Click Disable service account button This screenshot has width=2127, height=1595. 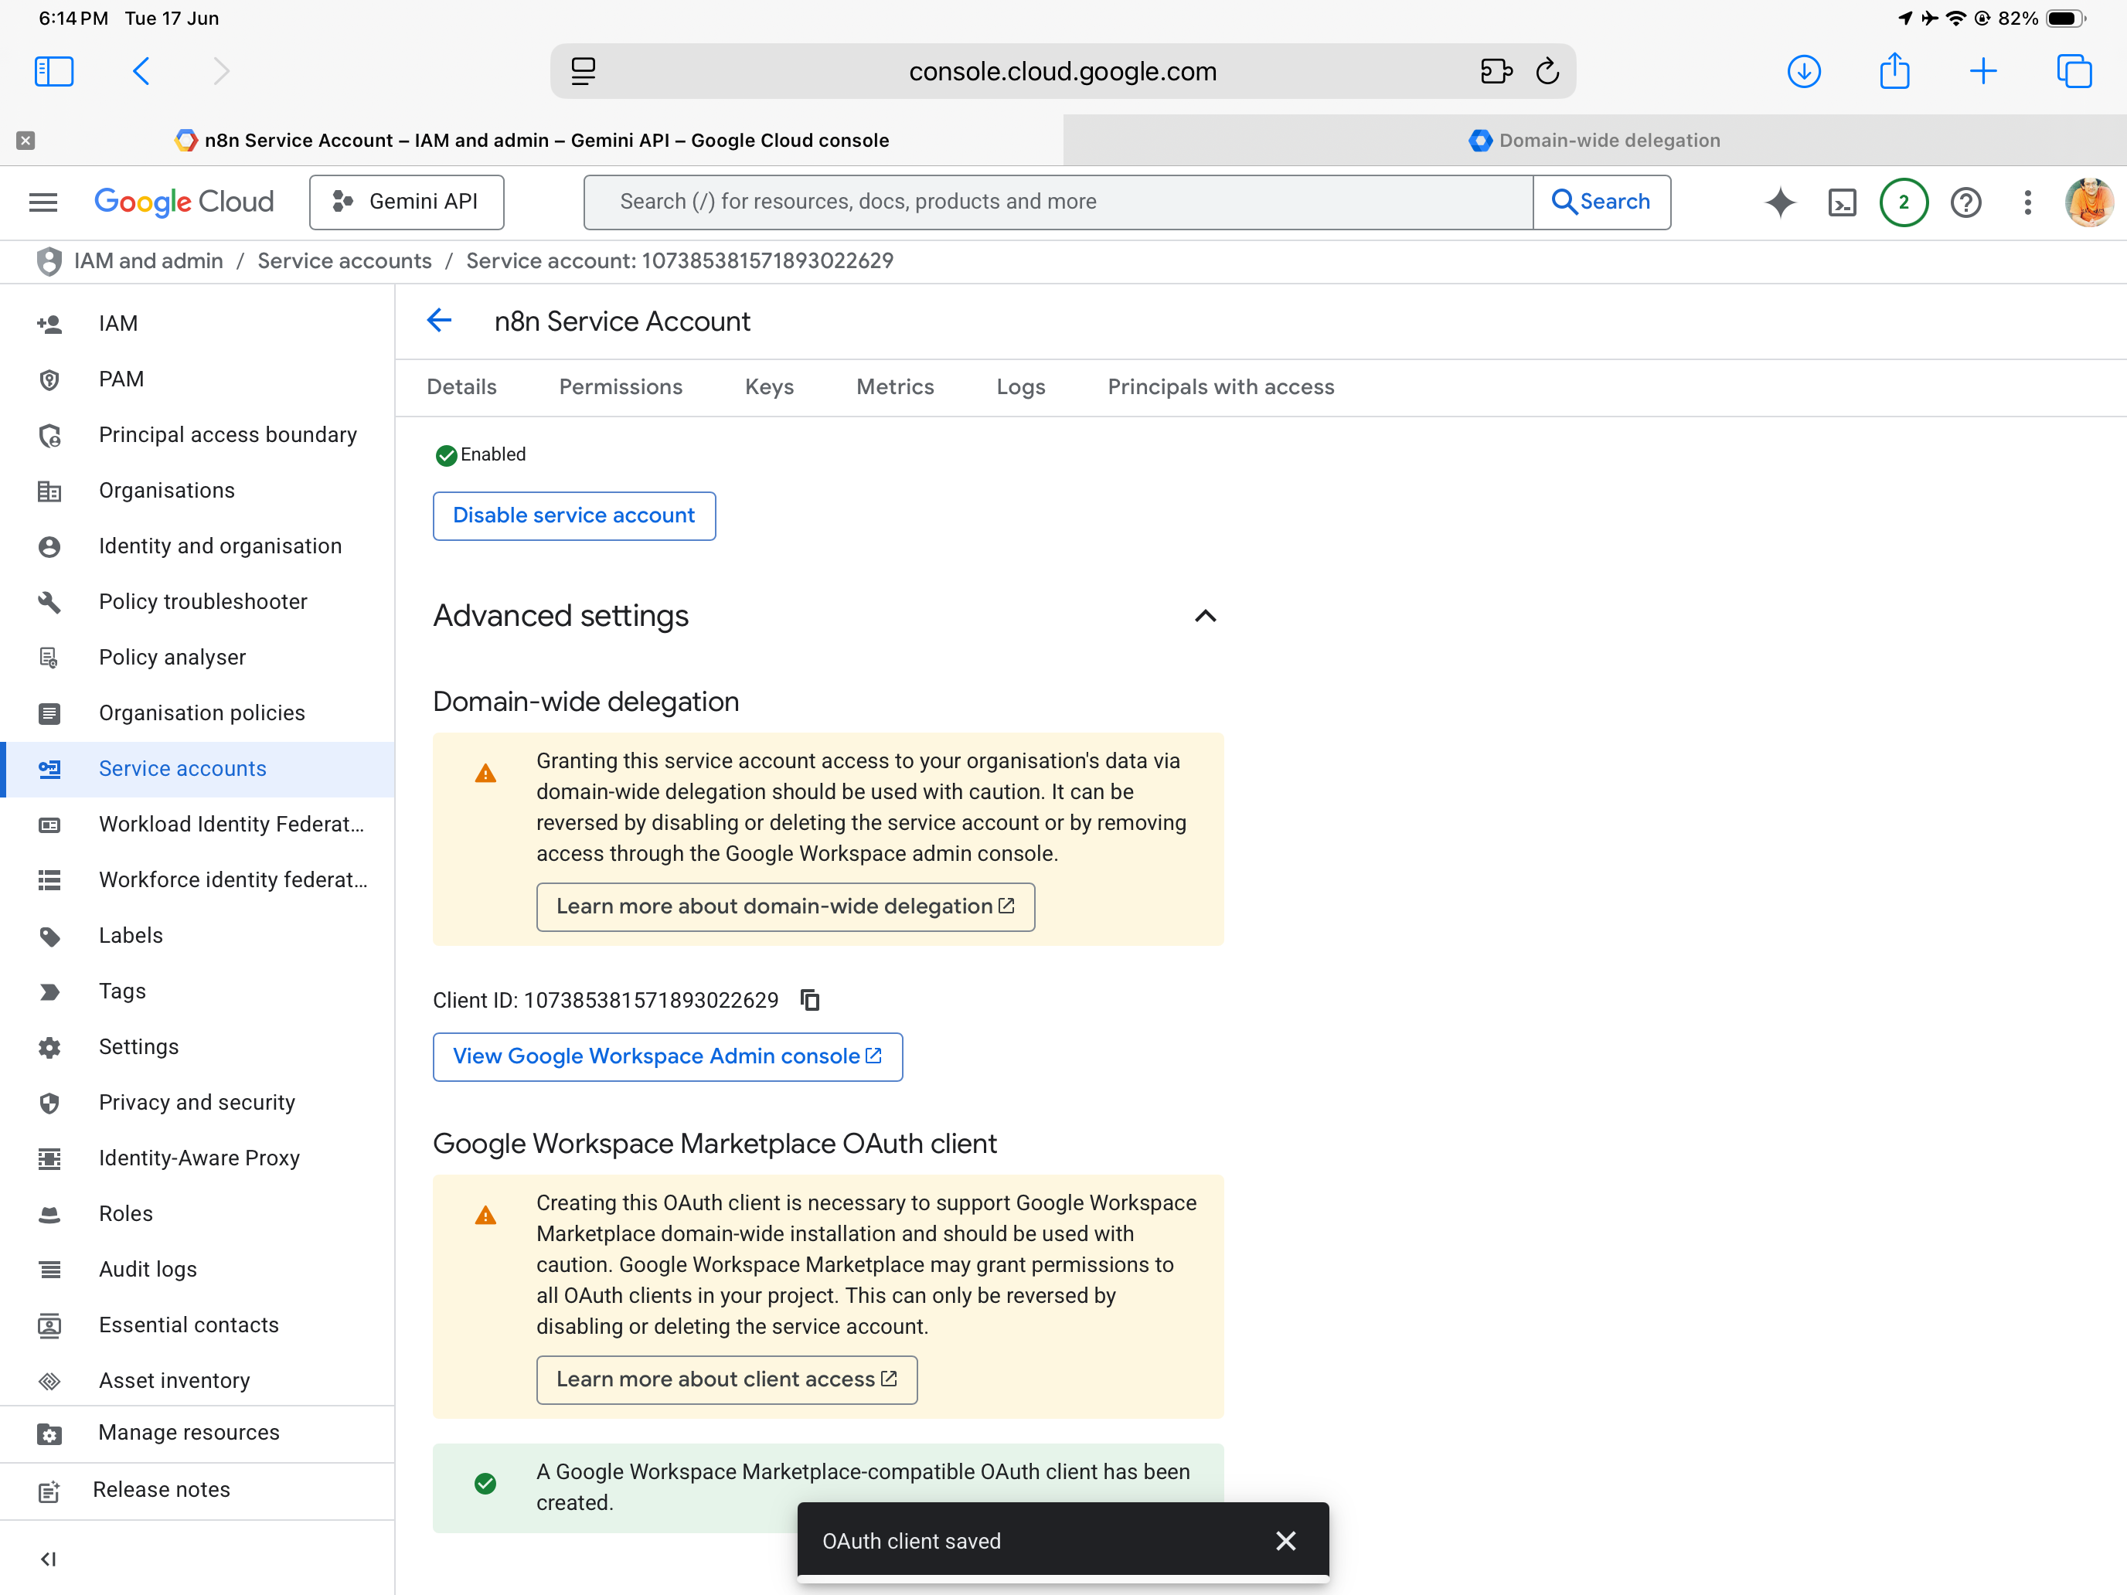(x=574, y=515)
